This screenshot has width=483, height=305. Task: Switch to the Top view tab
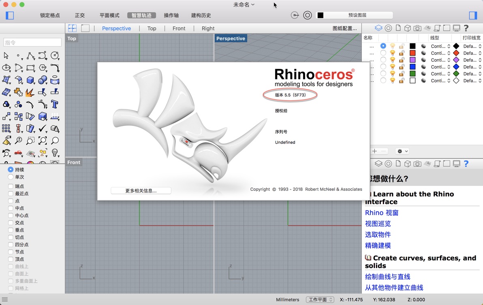(x=152, y=28)
